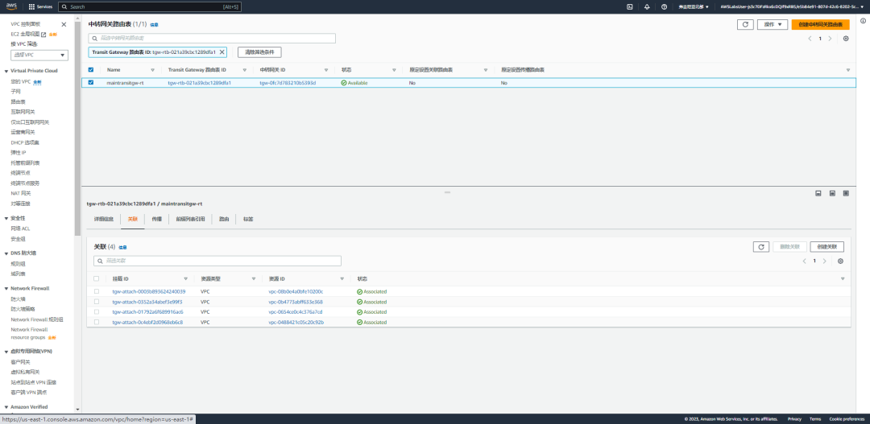Collapse the 安全性 sidebar section
This screenshot has height=424, width=870.
[x=6, y=218]
